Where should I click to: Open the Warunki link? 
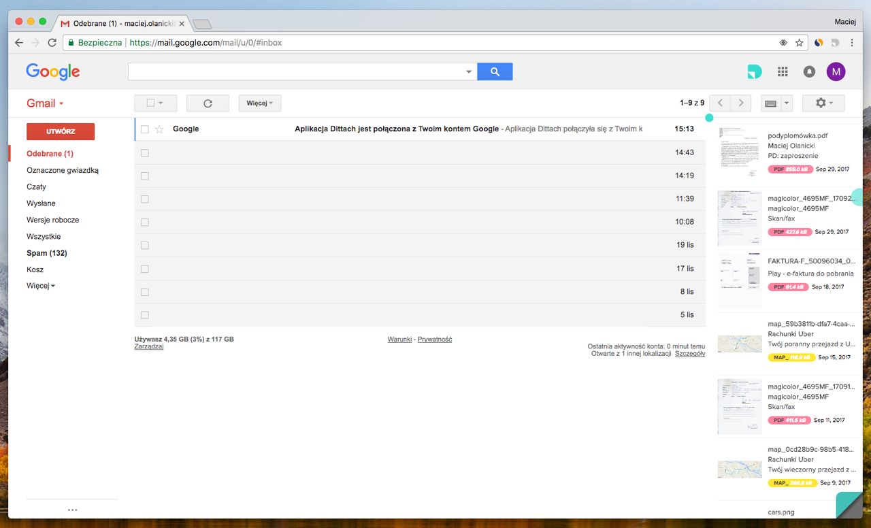click(399, 339)
